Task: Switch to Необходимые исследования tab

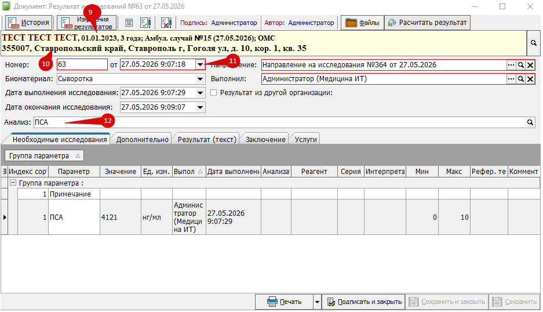Action: (60, 139)
